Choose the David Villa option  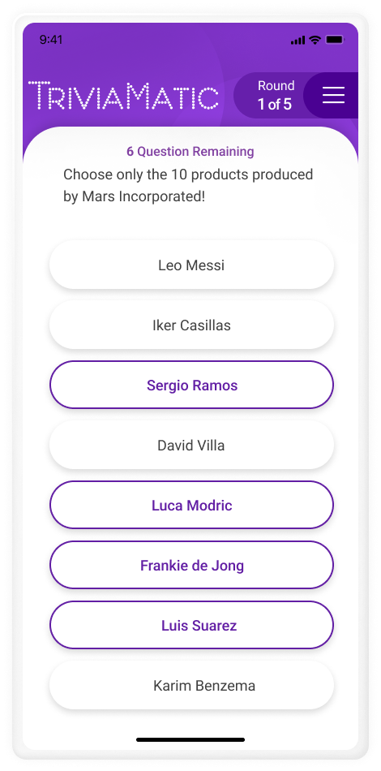191,446
